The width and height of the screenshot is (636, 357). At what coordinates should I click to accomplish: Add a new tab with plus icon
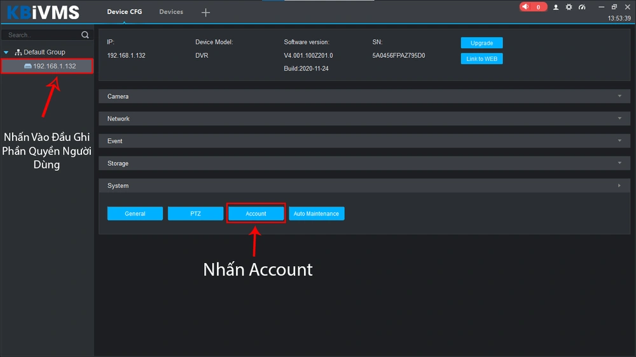[205, 13]
